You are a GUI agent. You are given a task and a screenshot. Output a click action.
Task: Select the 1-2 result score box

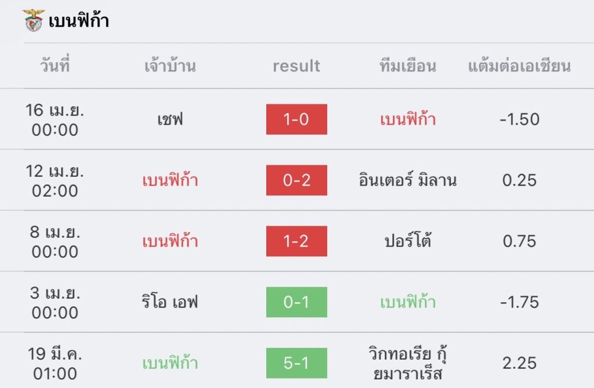click(x=296, y=241)
